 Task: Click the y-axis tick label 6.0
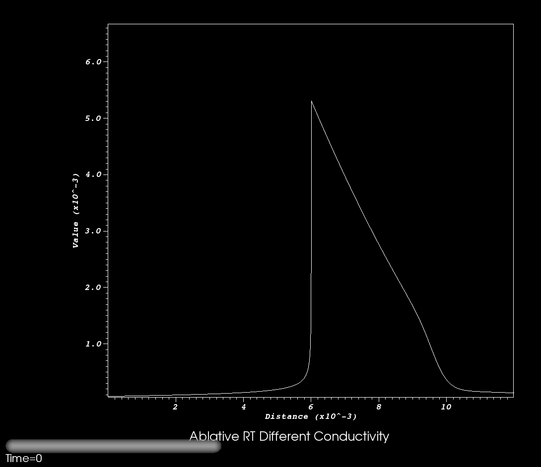tap(93, 61)
